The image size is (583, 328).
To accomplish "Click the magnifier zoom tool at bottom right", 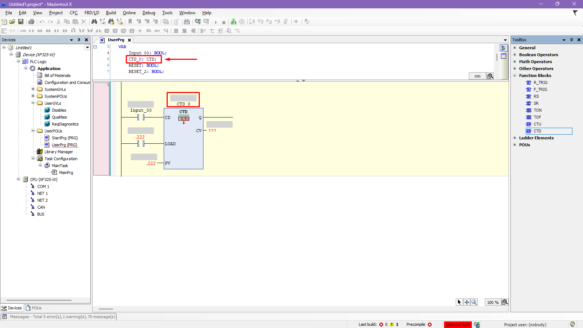I will coord(474,302).
